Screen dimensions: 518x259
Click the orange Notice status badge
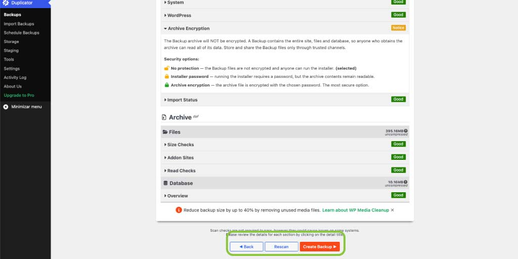pyautogui.click(x=398, y=28)
